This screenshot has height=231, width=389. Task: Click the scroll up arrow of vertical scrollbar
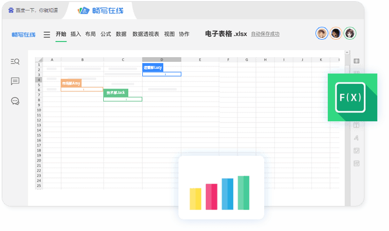(347, 52)
